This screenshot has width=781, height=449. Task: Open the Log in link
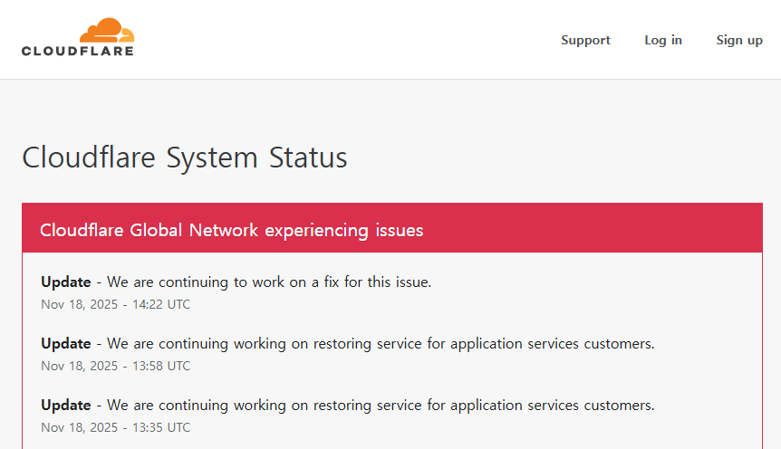(663, 41)
